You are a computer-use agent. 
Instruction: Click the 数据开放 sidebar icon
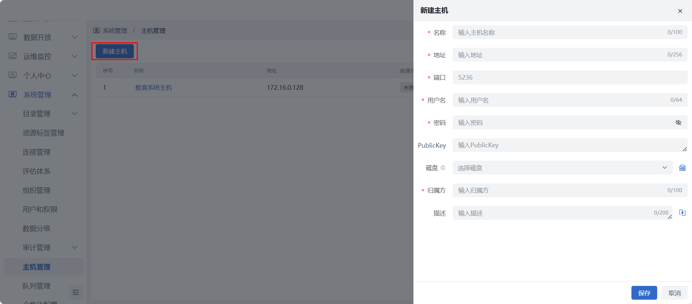(x=13, y=37)
